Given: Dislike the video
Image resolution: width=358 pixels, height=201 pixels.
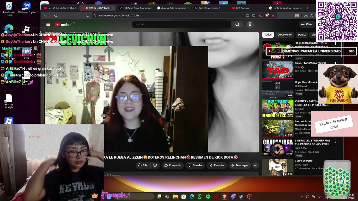Looking at the screenshot, I should [x=155, y=165].
